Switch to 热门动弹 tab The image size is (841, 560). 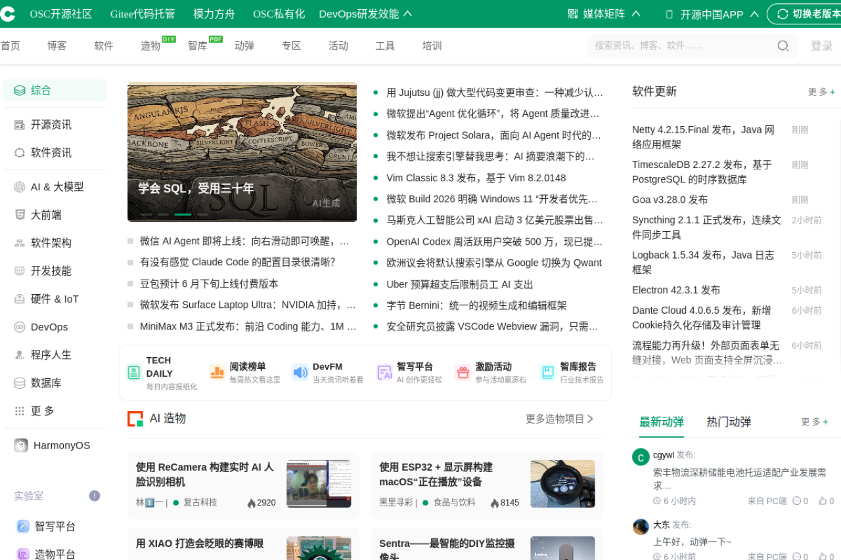pyautogui.click(x=729, y=422)
